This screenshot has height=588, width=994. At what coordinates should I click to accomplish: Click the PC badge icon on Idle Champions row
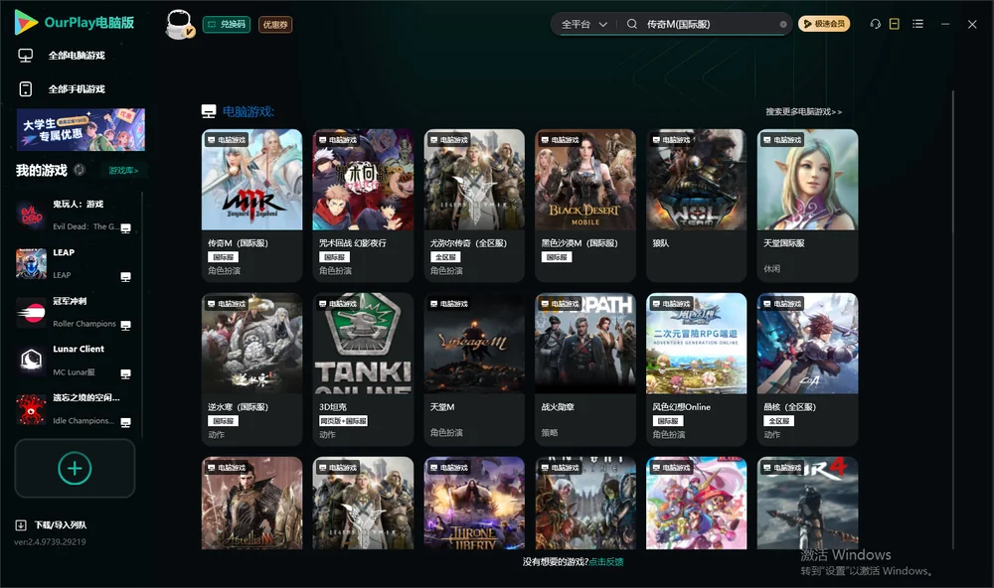click(125, 423)
